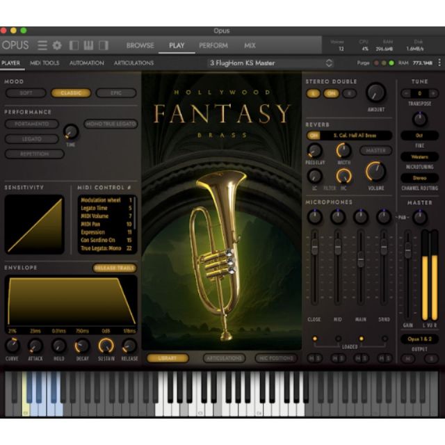Click the reverb HC filter knob
This screenshot has height=445, width=445.
pyautogui.click(x=343, y=176)
